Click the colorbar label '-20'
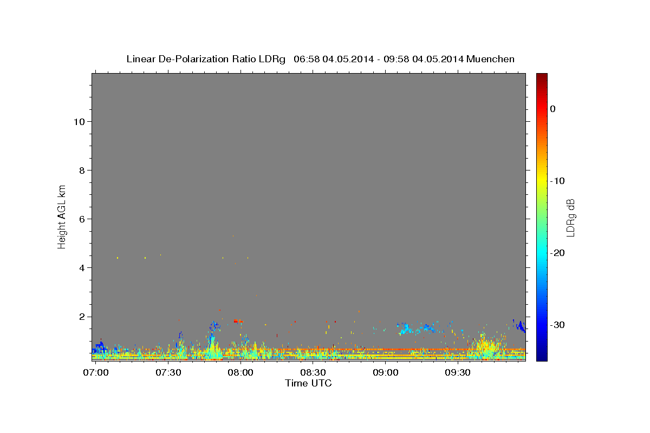The width and height of the screenshot is (650, 433). (x=557, y=253)
